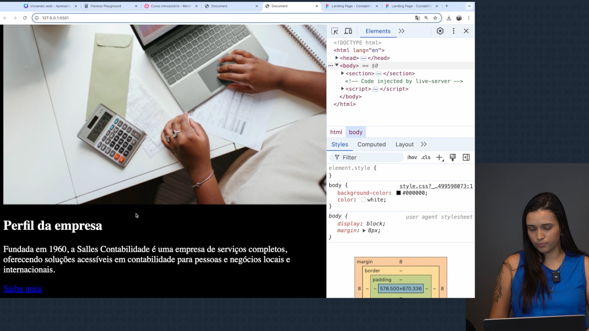Expand the section element node
This screenshot has width=589, height=331.
click(342, 74)
